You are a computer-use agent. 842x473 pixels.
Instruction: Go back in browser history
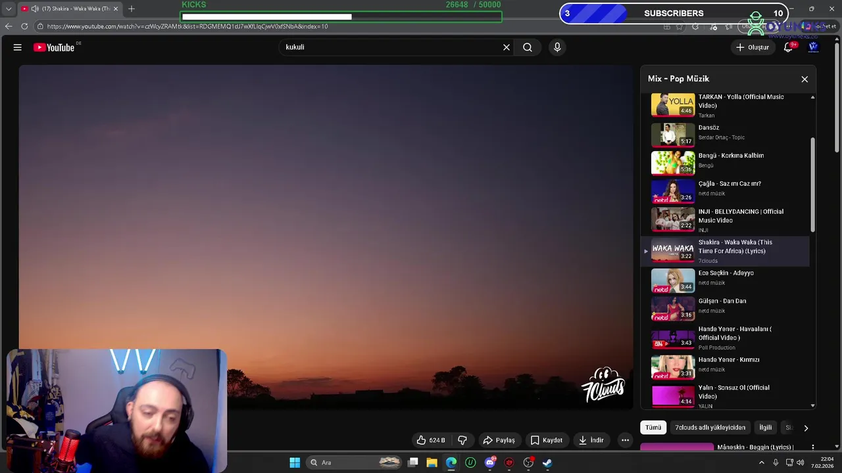click(9, 26)
